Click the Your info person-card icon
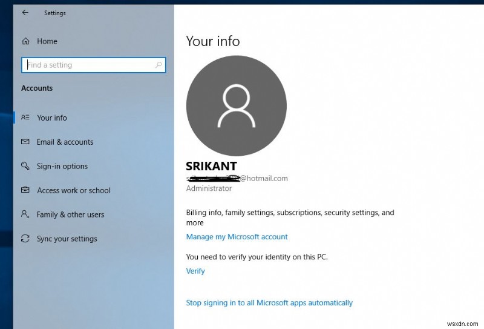The image size is (484, 329). (25, 118)
